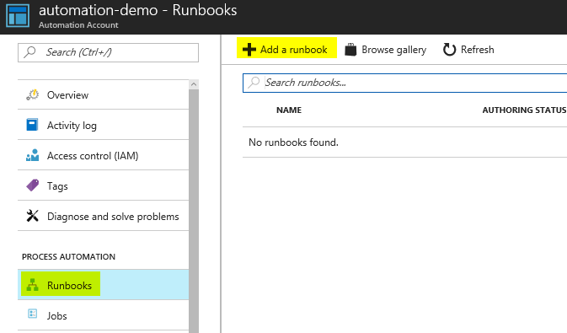Viewport: 567px width, 333px height.
Task: Click the Jobs list icon
Action: point(33,314)
